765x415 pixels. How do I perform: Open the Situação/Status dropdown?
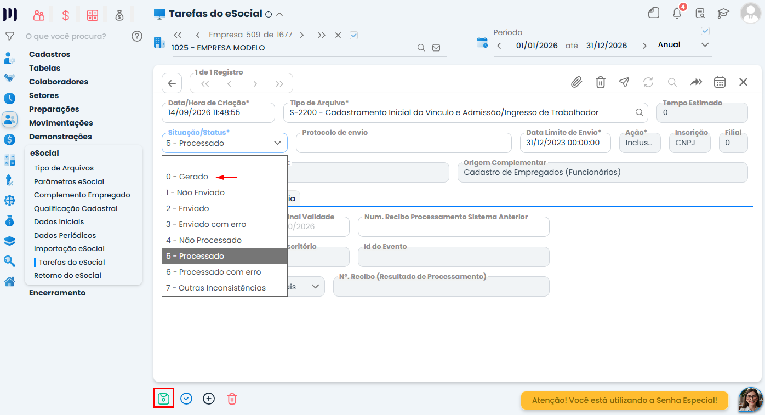click(x=225, y=143)
